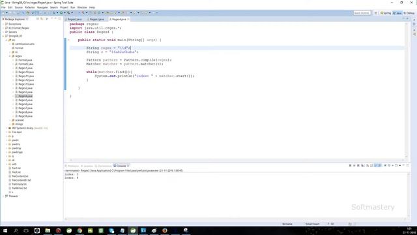Terminate the process from the Console toolbar
417x235 pixels.
(x=351, y=166)
